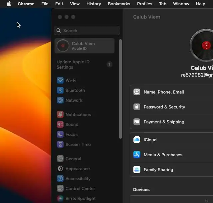The height and width of the screenshot is (203, 213).
Task: Select Appearance label in the sidebar
Action: [78, 169]
